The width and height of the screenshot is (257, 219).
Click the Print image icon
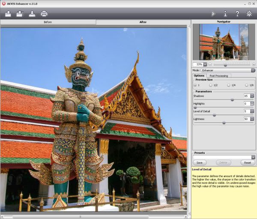(x=44, y=14)
